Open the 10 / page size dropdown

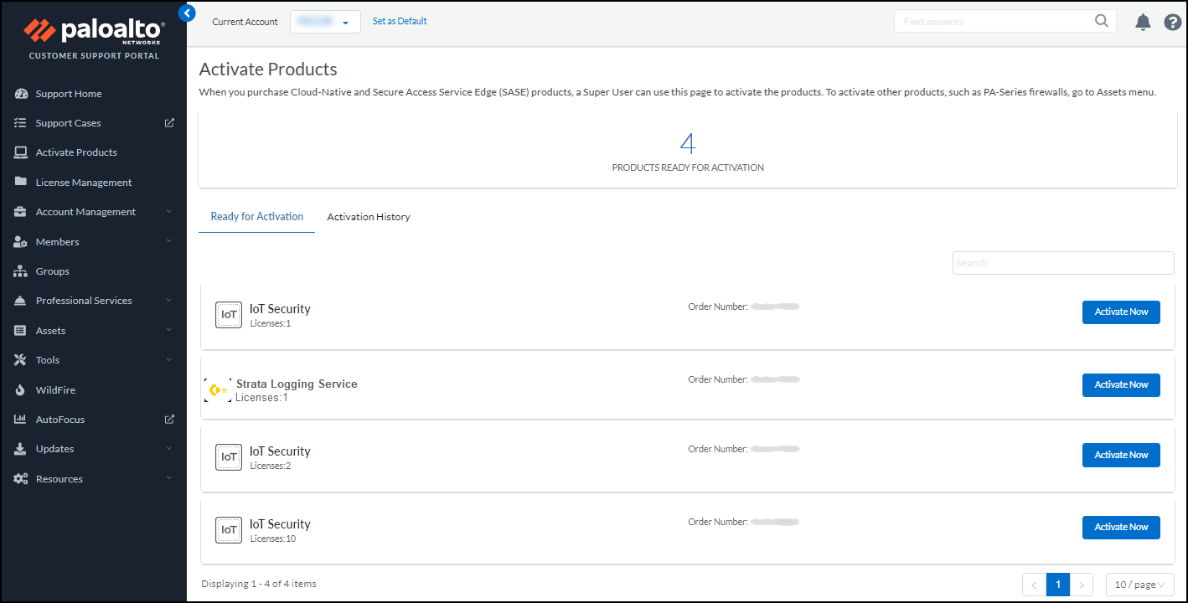pyautogui.click(x=1139, y=585)
